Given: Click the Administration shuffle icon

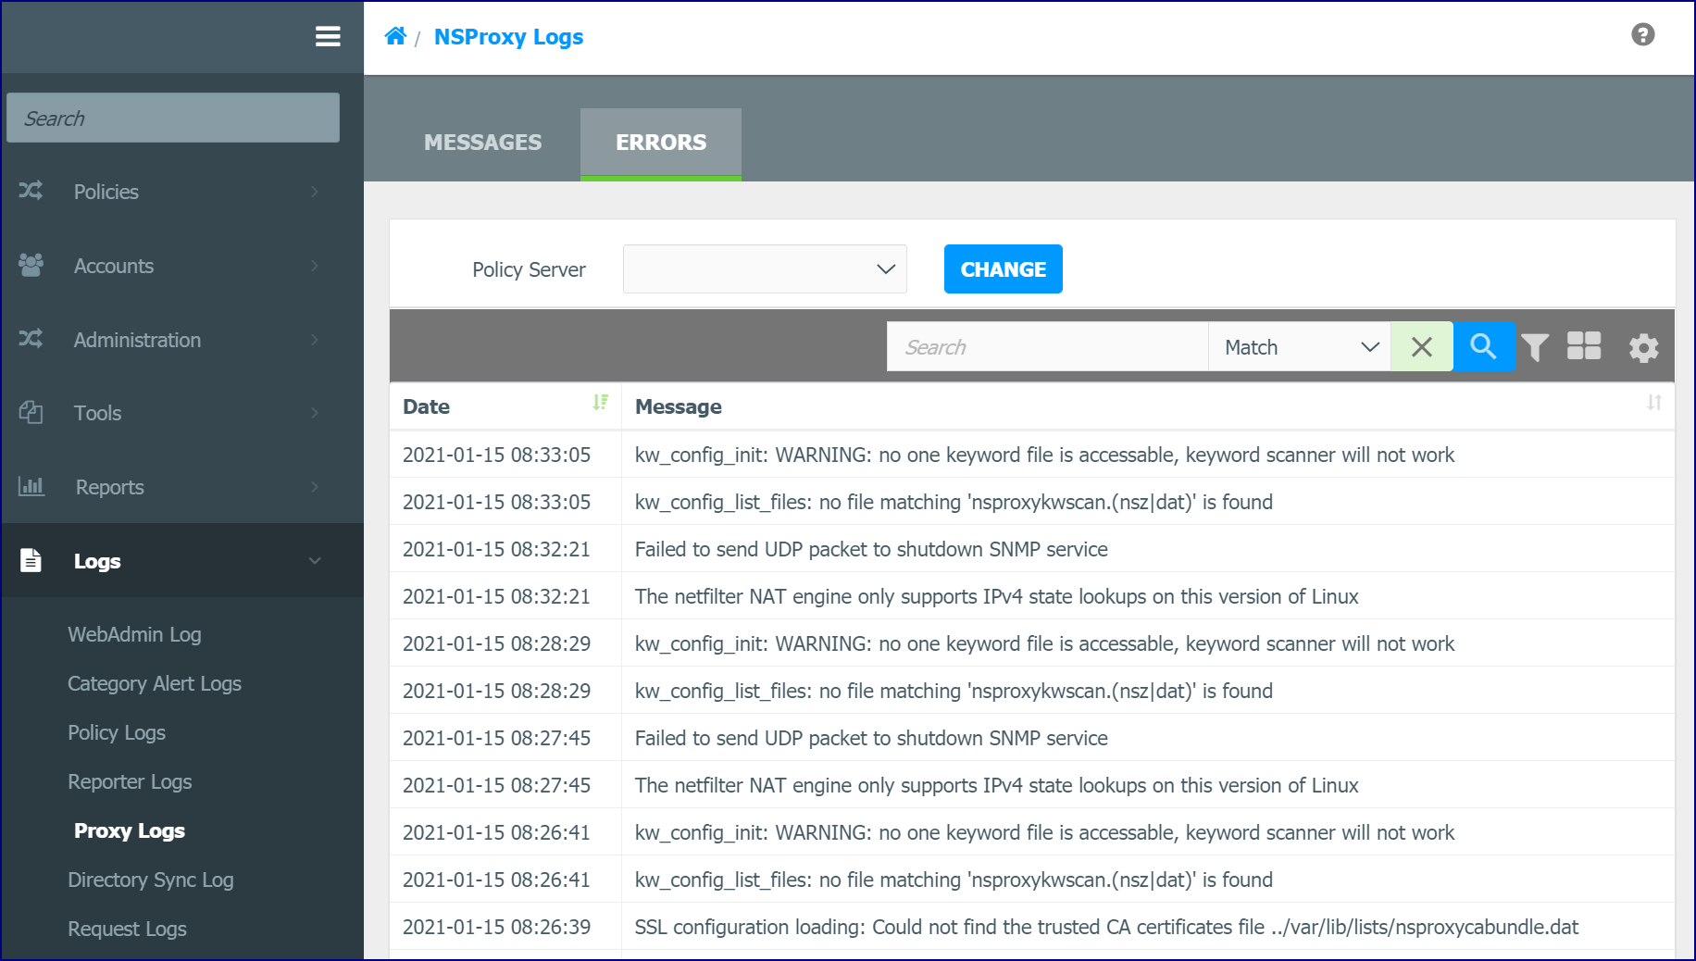Looking at the screenshot, I should point(31,339).
